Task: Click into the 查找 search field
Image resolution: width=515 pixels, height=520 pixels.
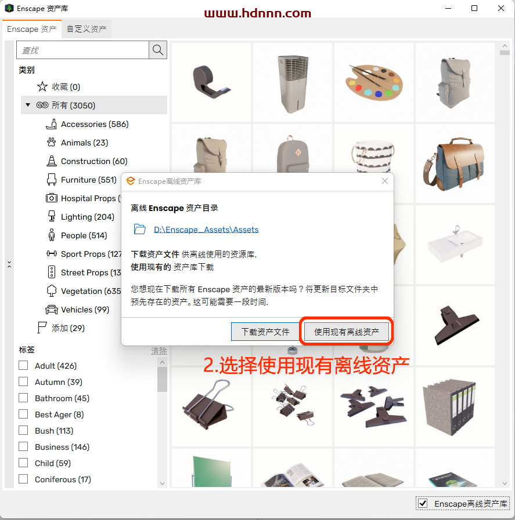Action: [82, 50]
